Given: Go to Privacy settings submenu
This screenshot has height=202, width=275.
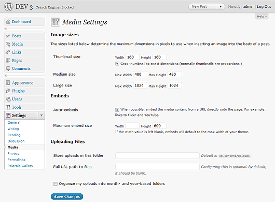Looking at the screenshot, I should [13, 153].
